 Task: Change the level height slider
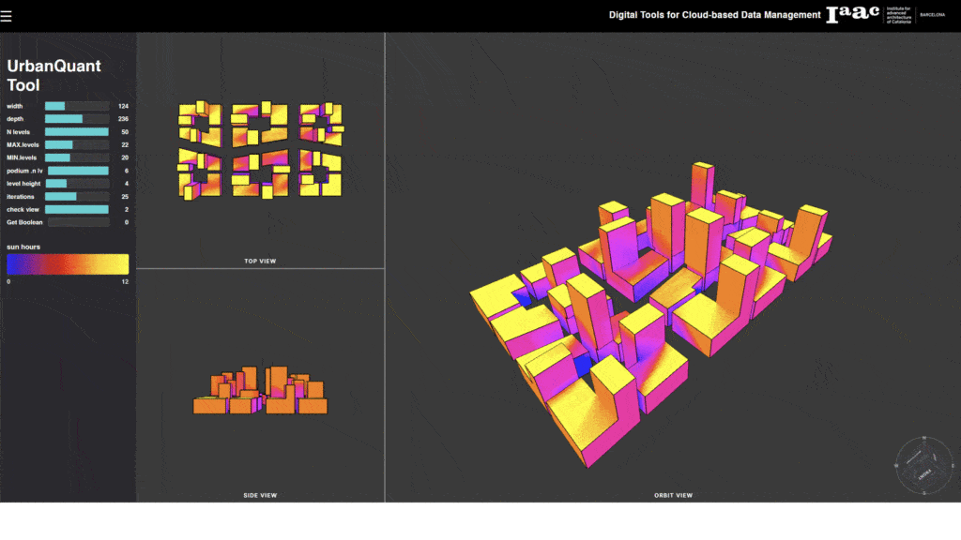(x=77, y=184)
